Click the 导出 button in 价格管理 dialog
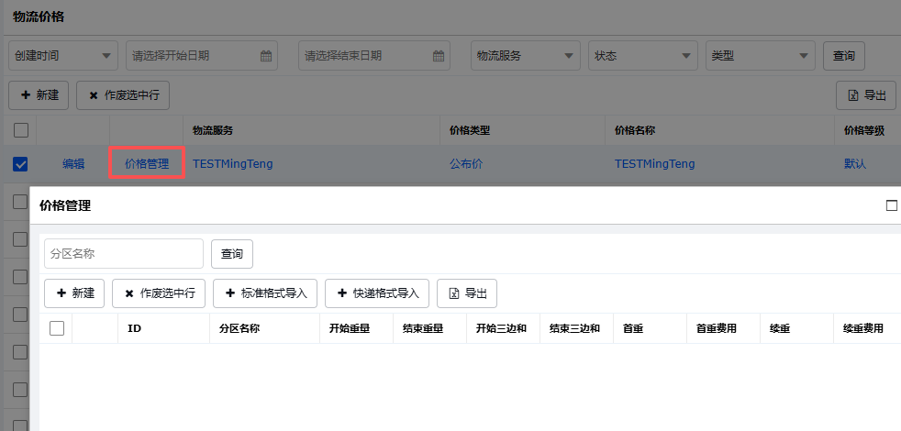 click(467, 293)
